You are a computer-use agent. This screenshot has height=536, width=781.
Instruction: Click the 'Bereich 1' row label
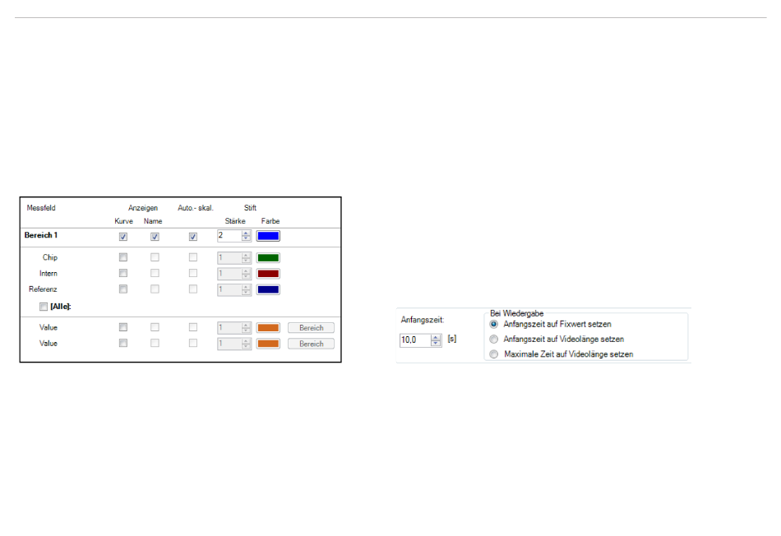tap(41, 235)
